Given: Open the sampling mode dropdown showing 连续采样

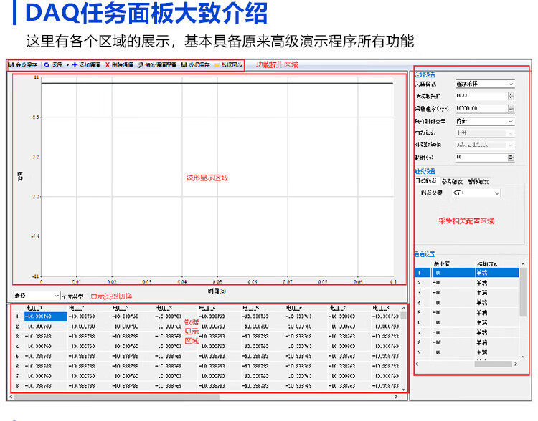Looking at the screenshot, I should click(511, 84).
